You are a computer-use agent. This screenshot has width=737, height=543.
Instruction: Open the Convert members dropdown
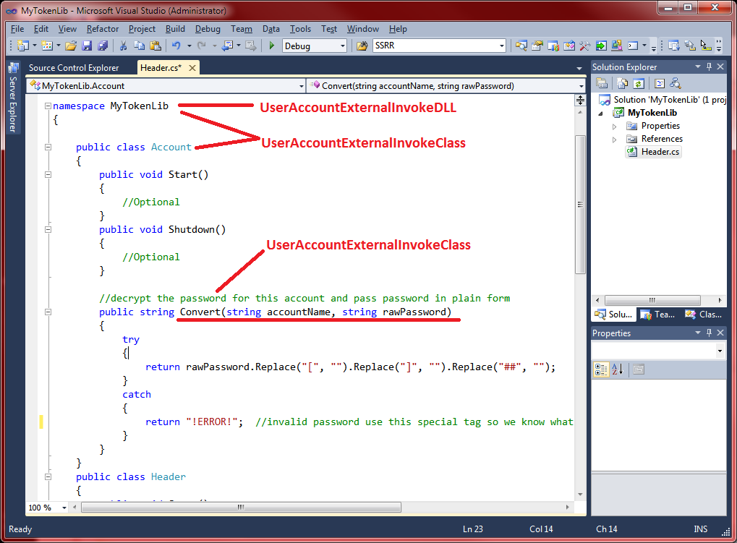point(581,86)
